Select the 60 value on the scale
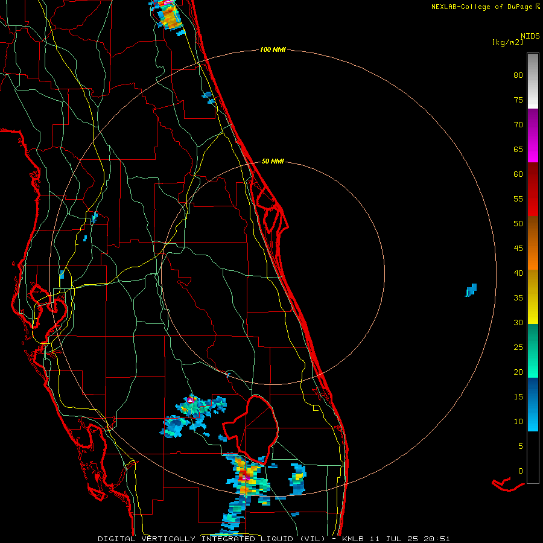 [518, 174]
